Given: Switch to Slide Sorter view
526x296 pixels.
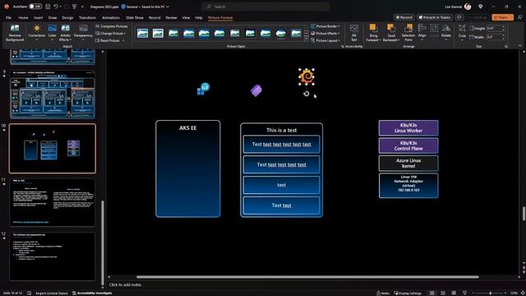Looking at the screenshot, I should [x=443, y=293].
